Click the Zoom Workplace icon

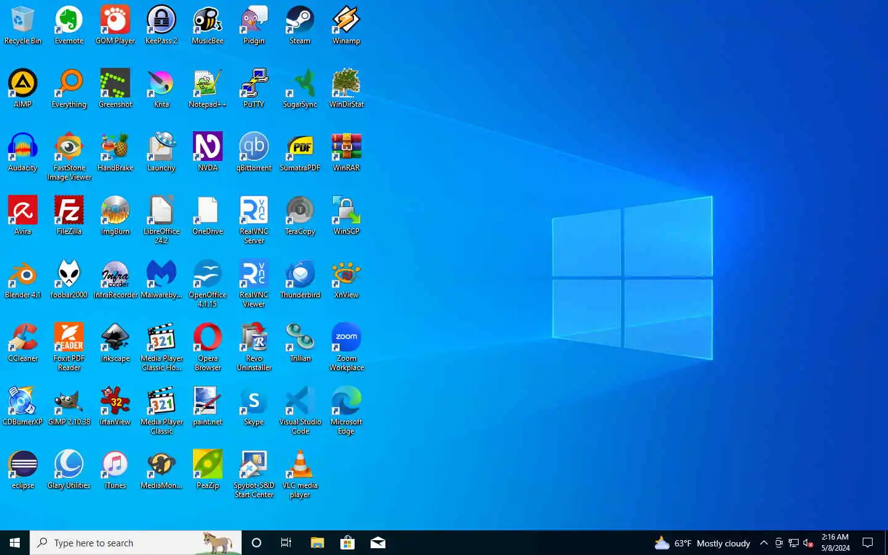tap(347, 347)
